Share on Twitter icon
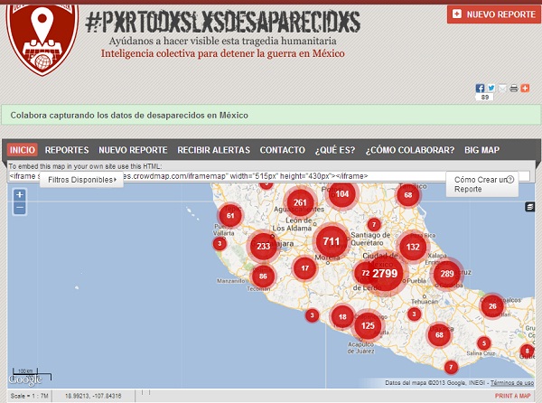Viewport: 542px width, 403px height. coord(491,89)
